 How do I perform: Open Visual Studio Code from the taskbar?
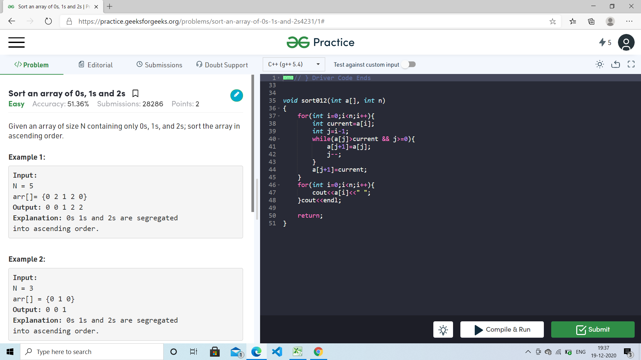coord(277,352)
